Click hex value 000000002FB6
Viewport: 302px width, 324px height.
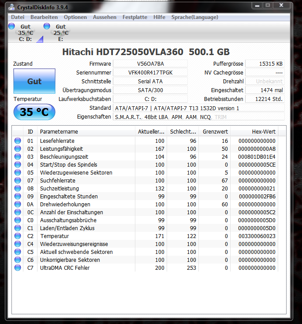coord(257,196)
